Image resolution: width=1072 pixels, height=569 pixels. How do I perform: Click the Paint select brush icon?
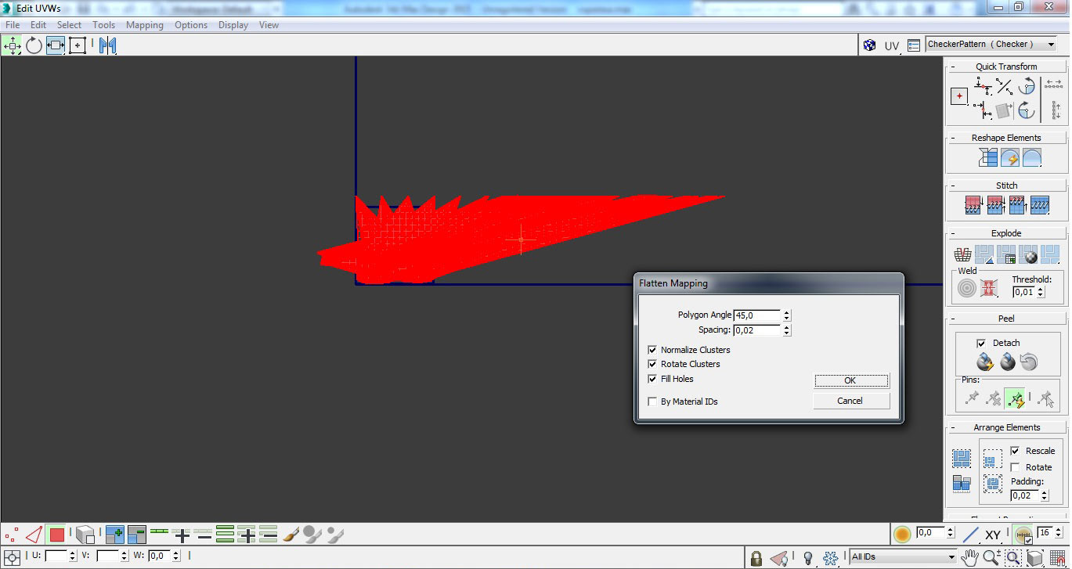coord(291,535)
